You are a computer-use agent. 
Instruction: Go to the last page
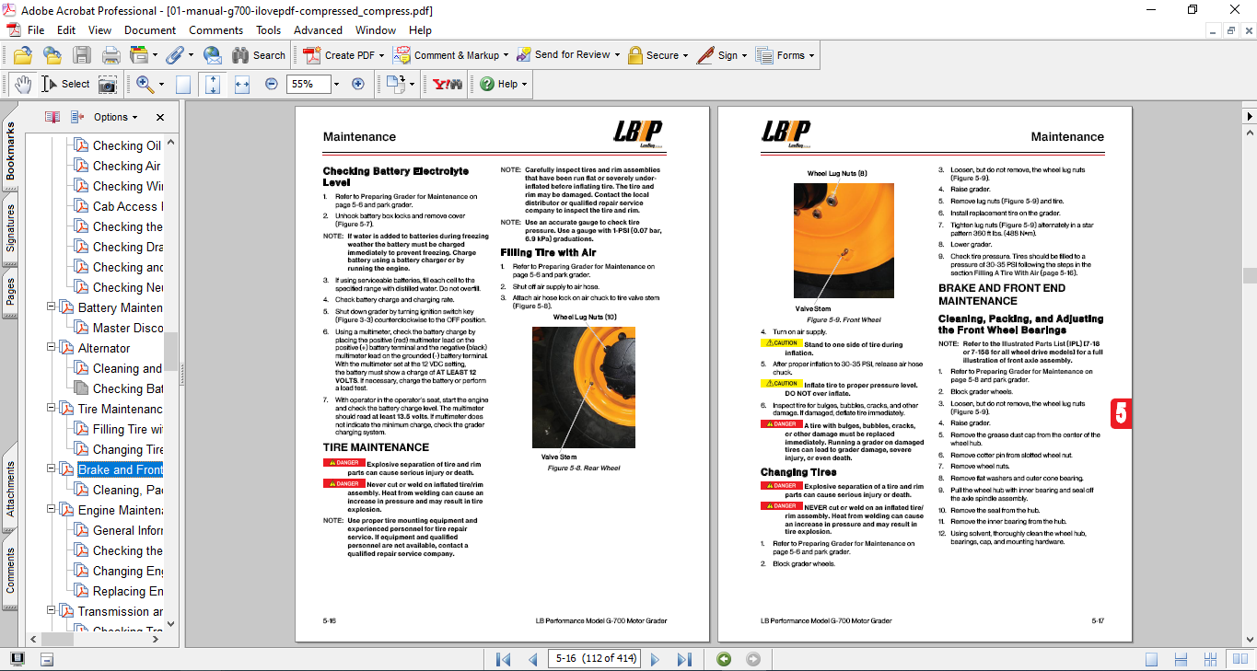pyautogui.click(x=684, y=659)
